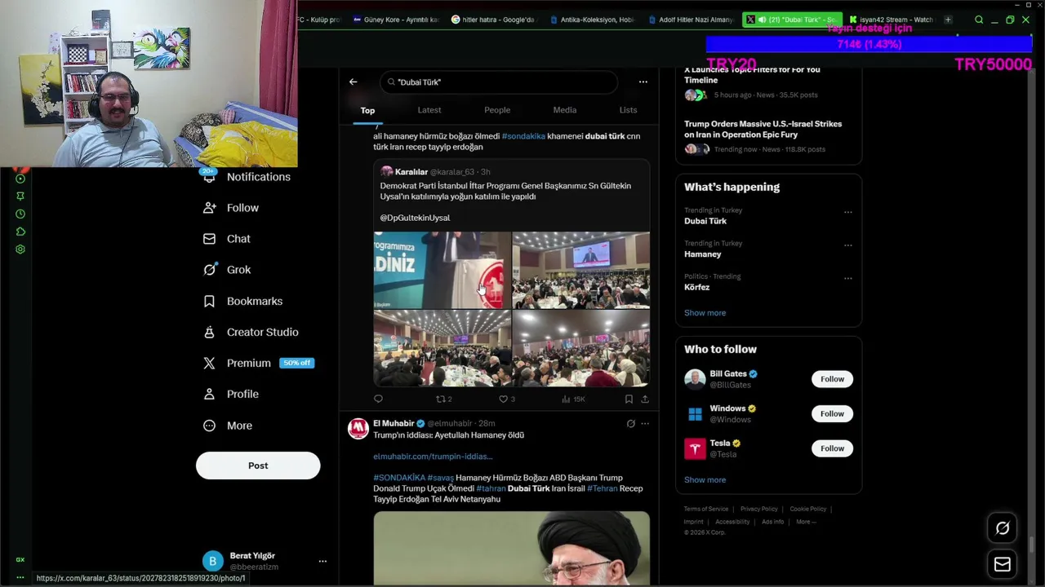The width and height of the screenshot is (1045, 587).
Task: Click the Grok logo icon
Action: pyautogui.click(x=210, y=270)
